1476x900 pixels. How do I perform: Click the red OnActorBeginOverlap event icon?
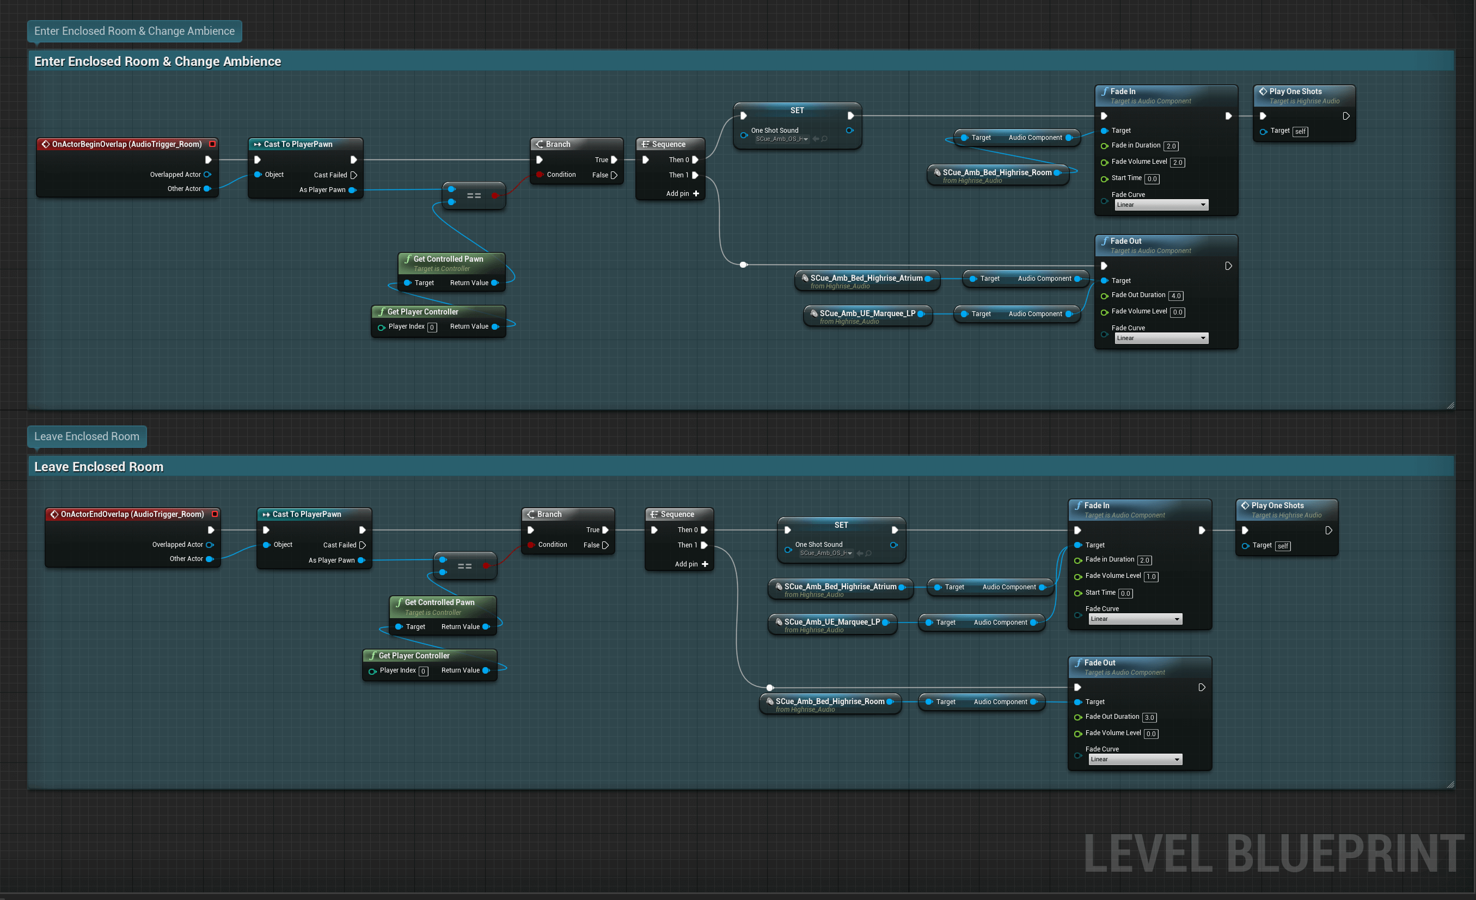click(46, 144)
